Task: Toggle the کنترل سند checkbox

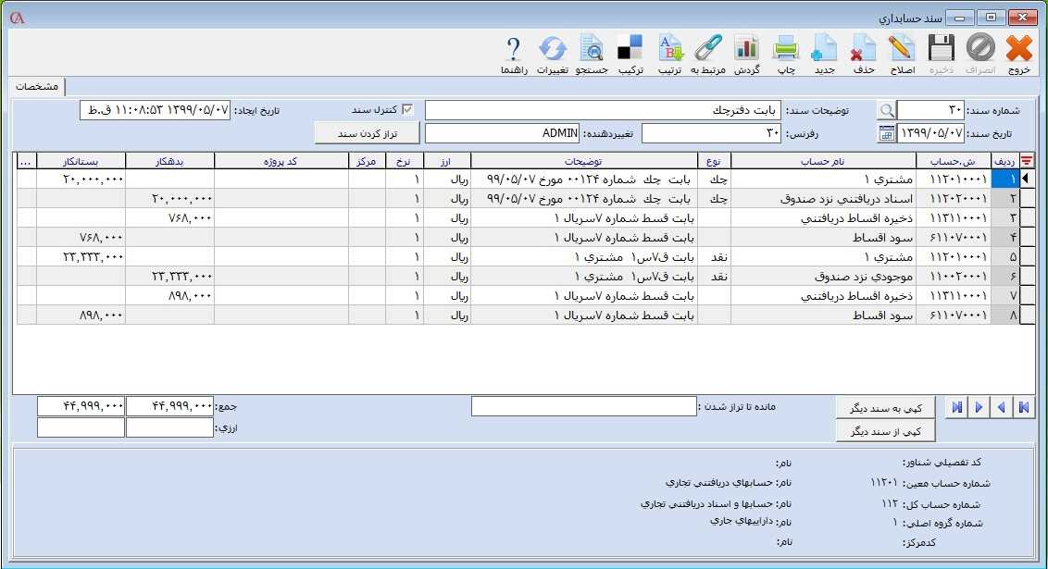Action: click(407, 109)
